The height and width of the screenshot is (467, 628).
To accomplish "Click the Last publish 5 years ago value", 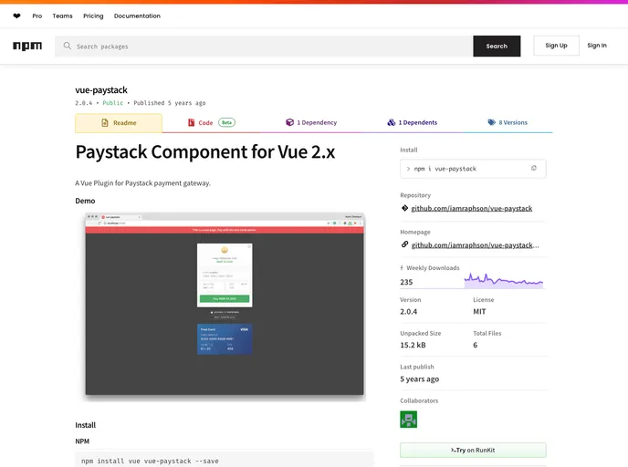I will pyautogui.click(x=419, y=379).
